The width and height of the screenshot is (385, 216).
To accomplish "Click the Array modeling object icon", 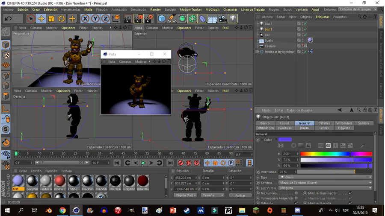I will point(192,19).
